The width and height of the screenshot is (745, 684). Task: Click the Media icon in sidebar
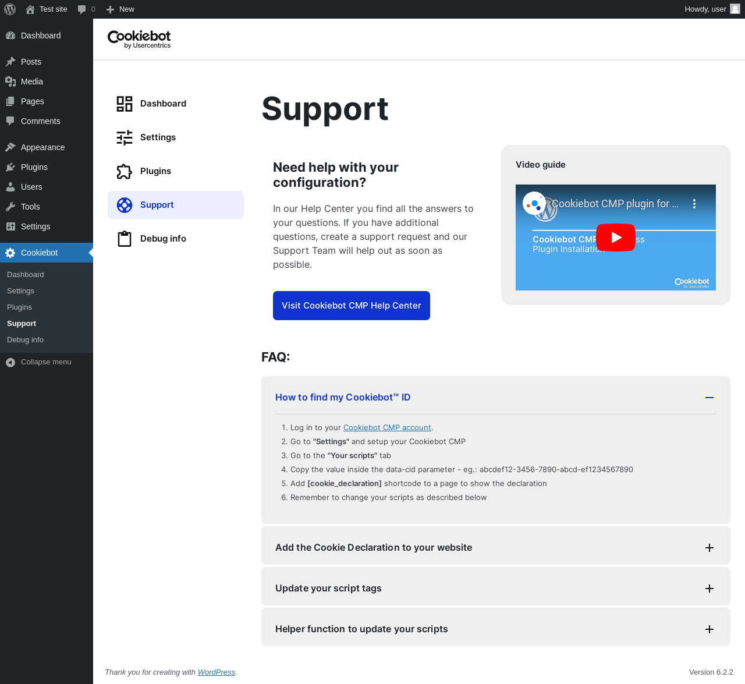point(10,81)
